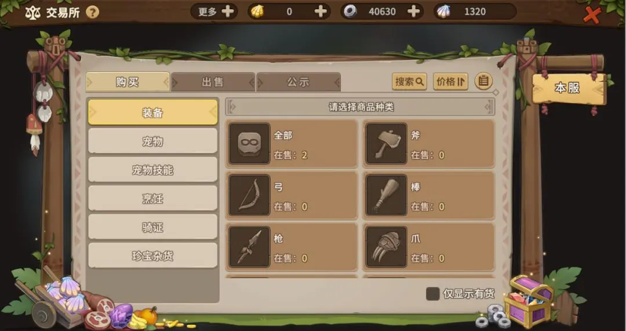Open the clipboard record list icon
This screenshot has width=626, height=331.
click(483, 81)
